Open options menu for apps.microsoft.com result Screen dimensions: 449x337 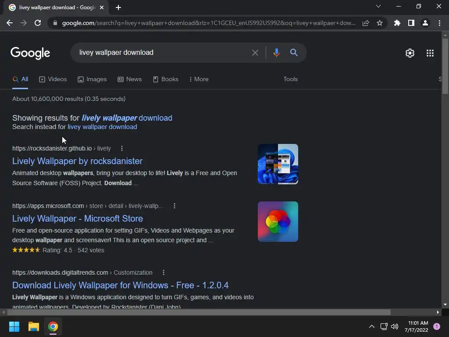click(x=175, y=206)
